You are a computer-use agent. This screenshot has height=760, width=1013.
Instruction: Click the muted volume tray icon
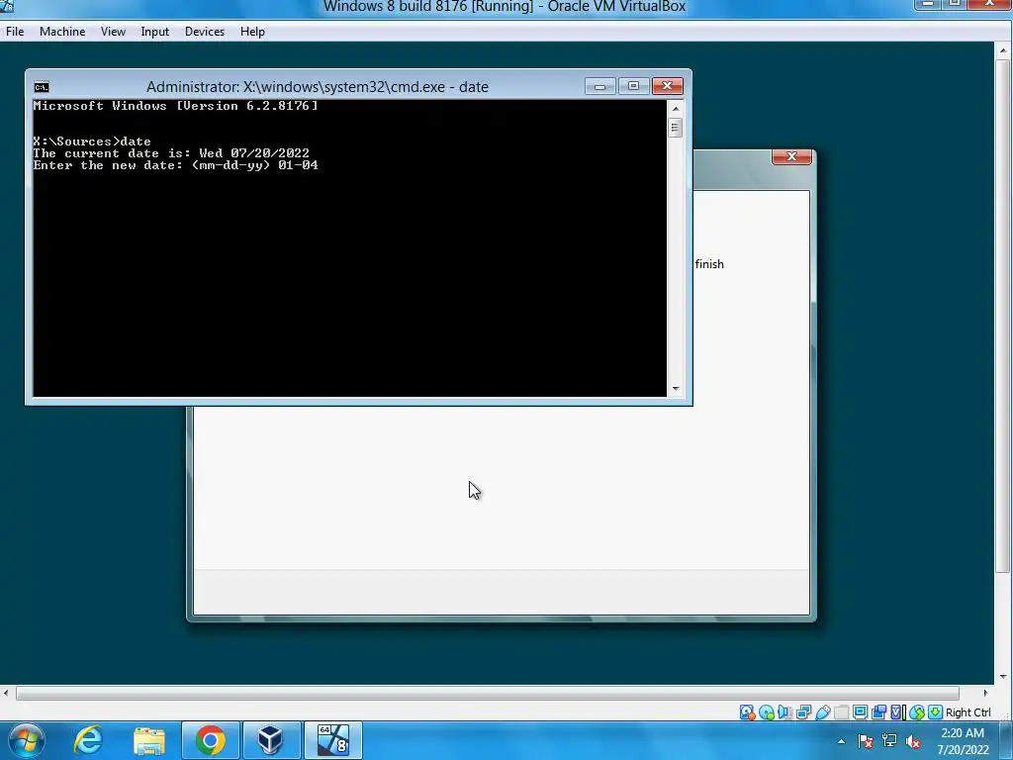[913, 741]
